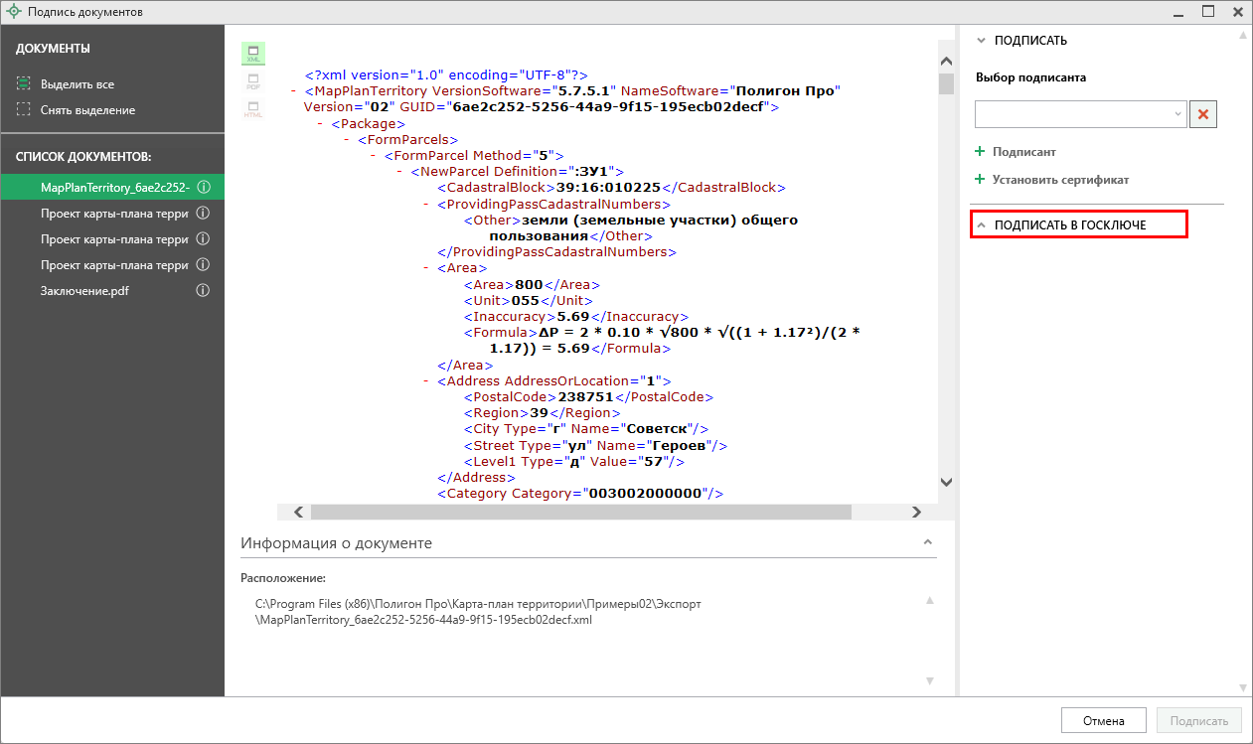This screenshot has height=744, width=1253.
Task: Click Выделить все to select all documents
Action: [77, 84]
